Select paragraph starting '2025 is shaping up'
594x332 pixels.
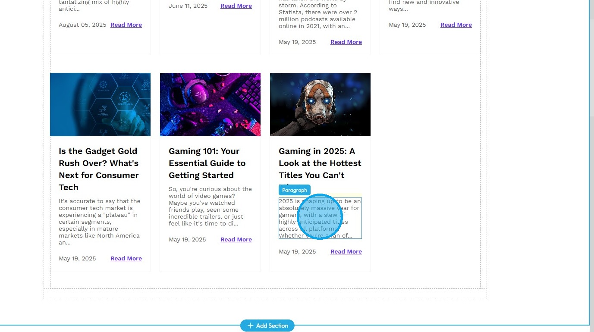[320, 219]
